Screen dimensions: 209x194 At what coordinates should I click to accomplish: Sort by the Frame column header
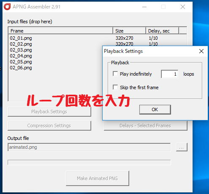(x=61, y=31)
